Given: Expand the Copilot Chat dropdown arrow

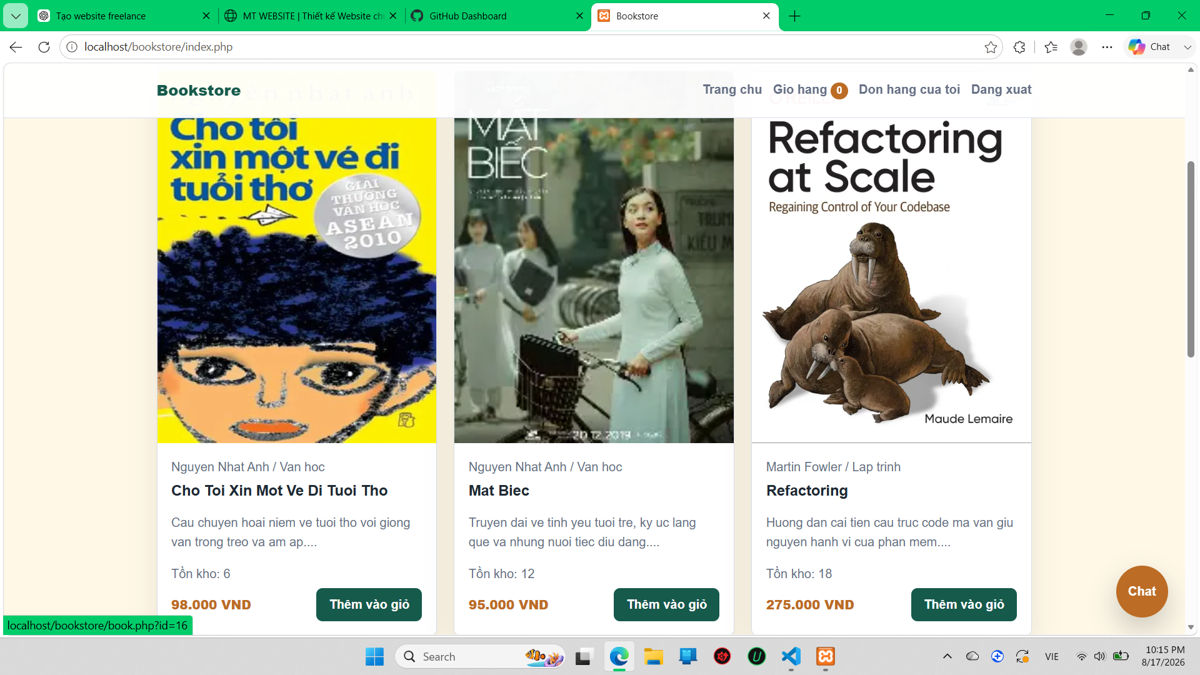Looking at the screenshot, I should click(1187, 47).
